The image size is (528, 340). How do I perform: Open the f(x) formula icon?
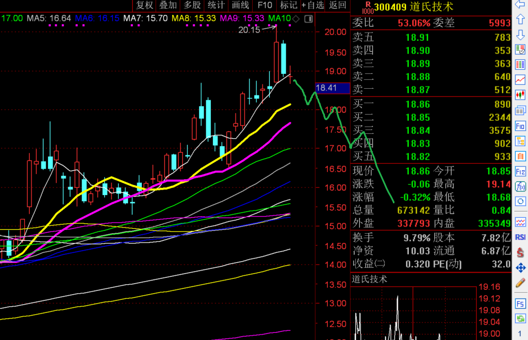coord(520,186)
